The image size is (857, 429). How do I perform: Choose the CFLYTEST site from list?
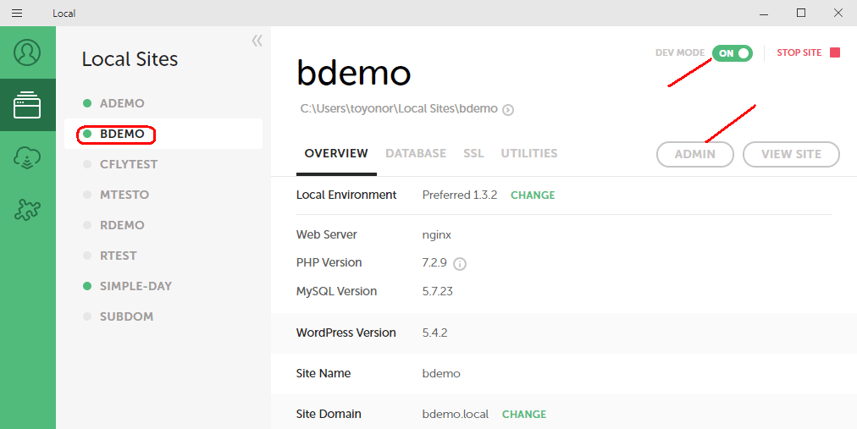pyautogui.click(x=129, y=164)
